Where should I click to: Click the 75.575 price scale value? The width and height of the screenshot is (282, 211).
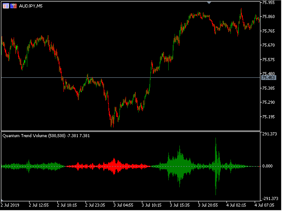(x=268, y=60)
